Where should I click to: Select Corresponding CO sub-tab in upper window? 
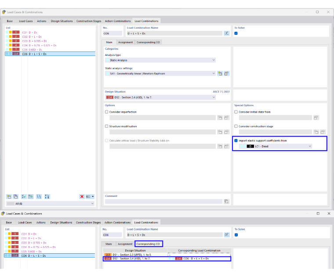[x=148, y=42]
